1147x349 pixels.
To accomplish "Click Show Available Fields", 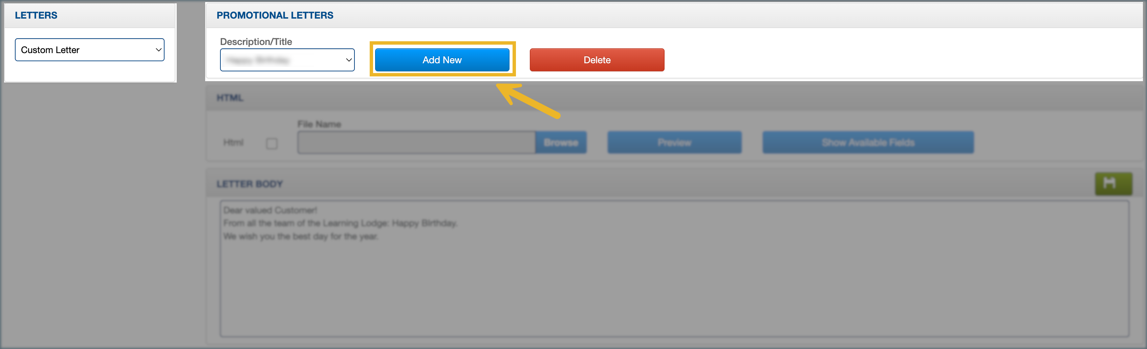I will pos(868,143).
